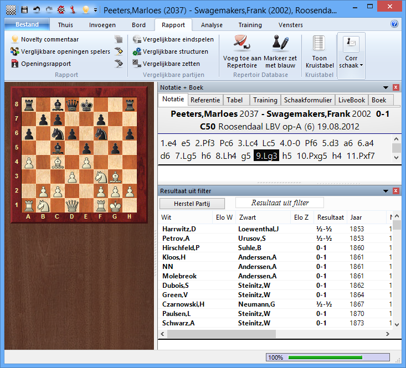Select game Dubois,S vs Steinitz,W

(x=275, y=285)
